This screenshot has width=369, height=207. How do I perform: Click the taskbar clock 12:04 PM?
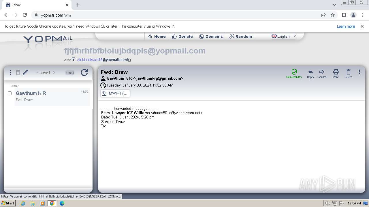(354, 203)
